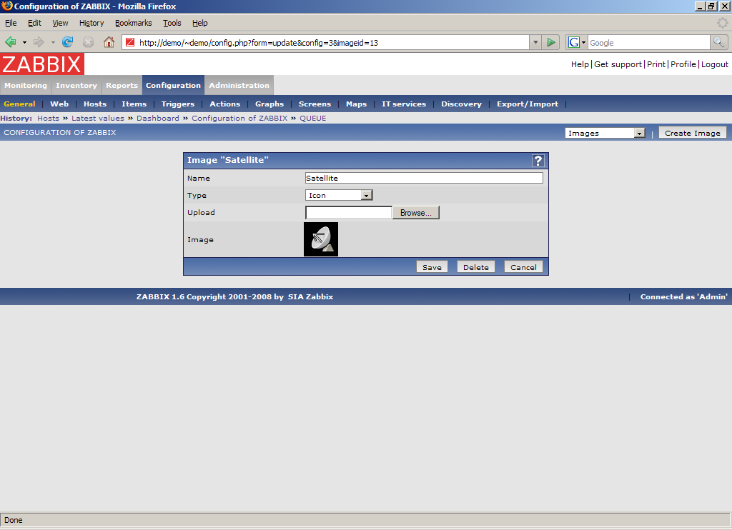The height and width of the screenshot is (530, 732).
Task: Go to the Maps submenu
Action: point(356,104)
